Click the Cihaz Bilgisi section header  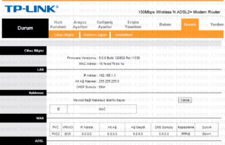[23, 51]
